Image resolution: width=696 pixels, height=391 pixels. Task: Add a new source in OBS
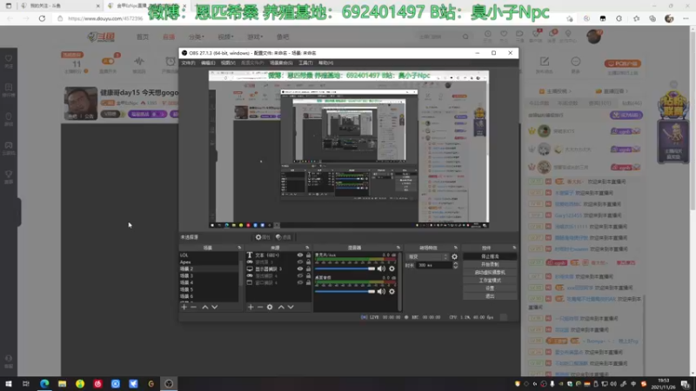click(251, 307)
